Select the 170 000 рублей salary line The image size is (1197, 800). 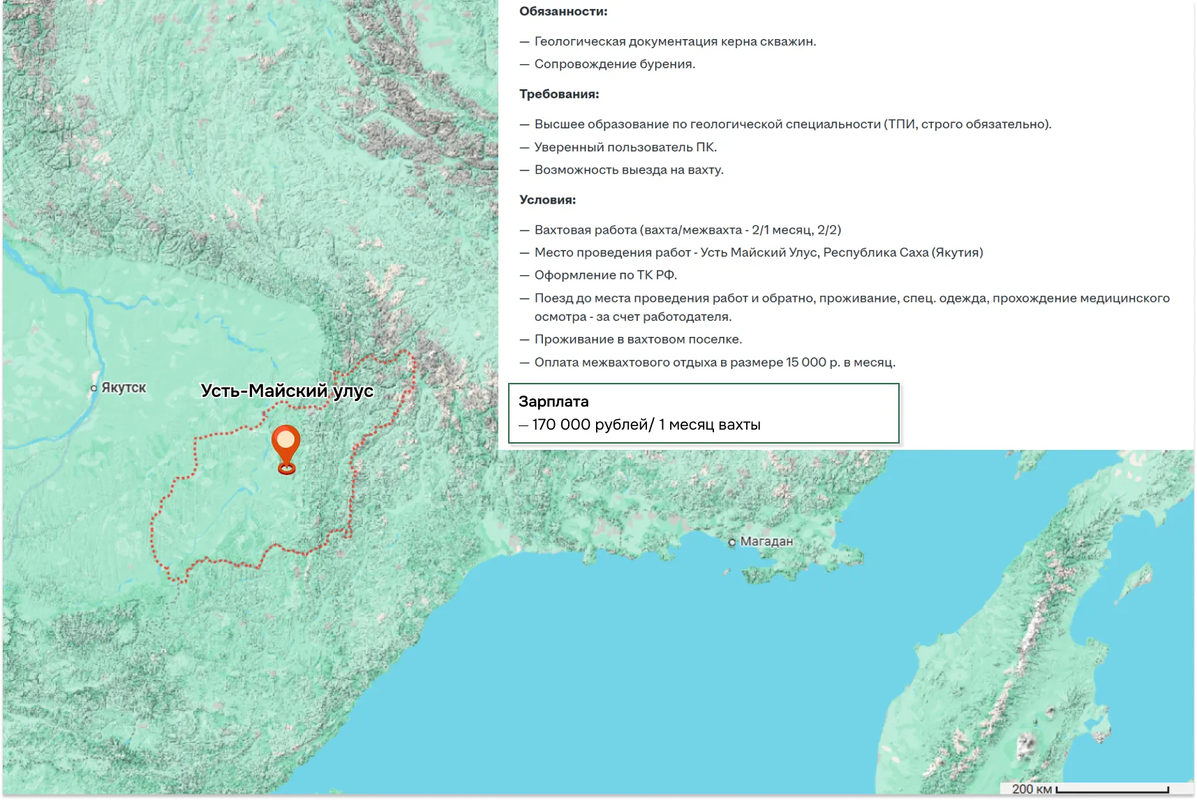[646, 425]
